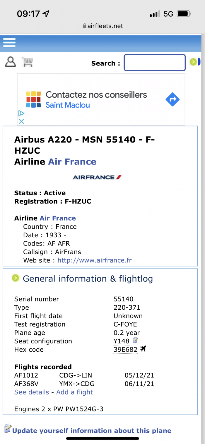Screen dimensions: 205x444
Task: Click the green bullet beside General information
Action: pos(16,278)
